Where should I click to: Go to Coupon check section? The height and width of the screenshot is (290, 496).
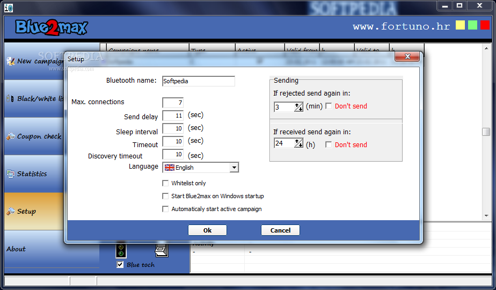tap(34, 136)
